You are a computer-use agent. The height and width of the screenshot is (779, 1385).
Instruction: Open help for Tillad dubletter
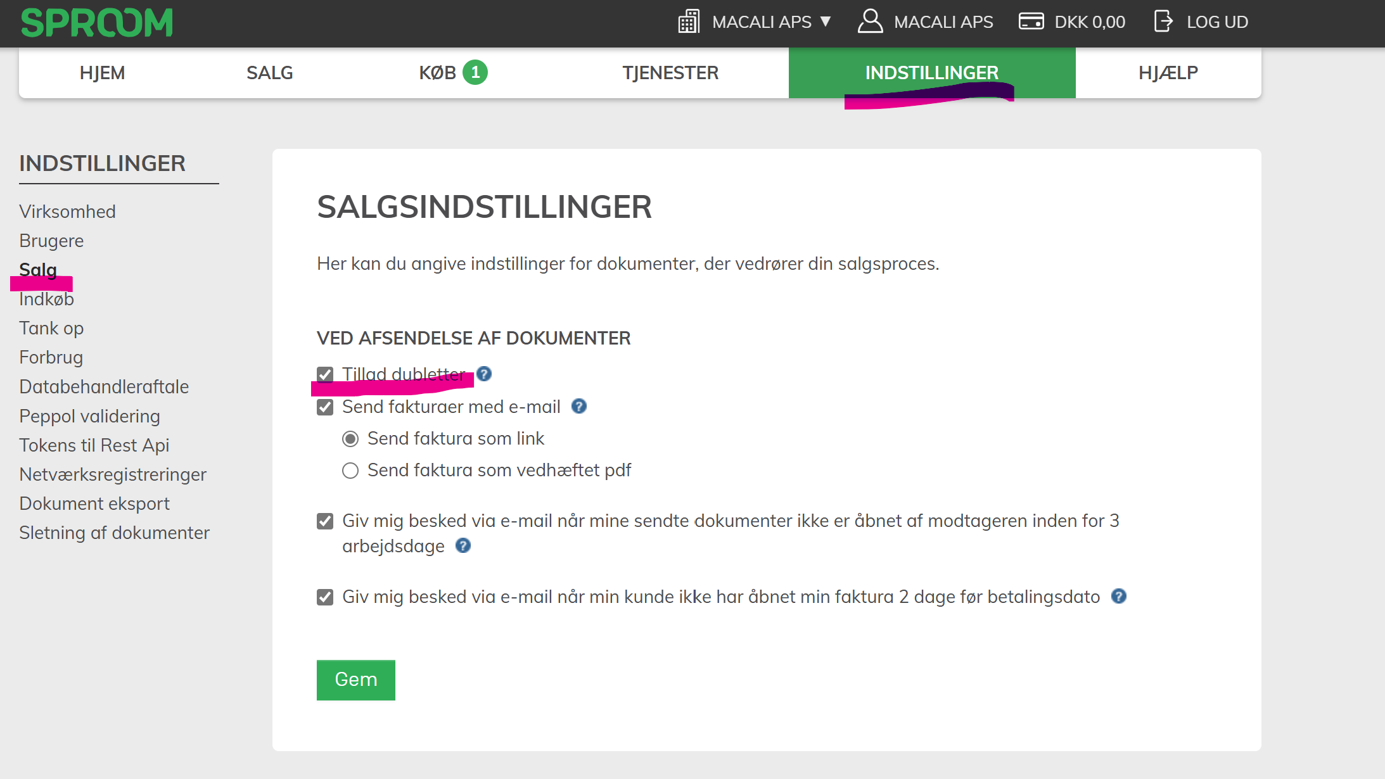point(484,374)
